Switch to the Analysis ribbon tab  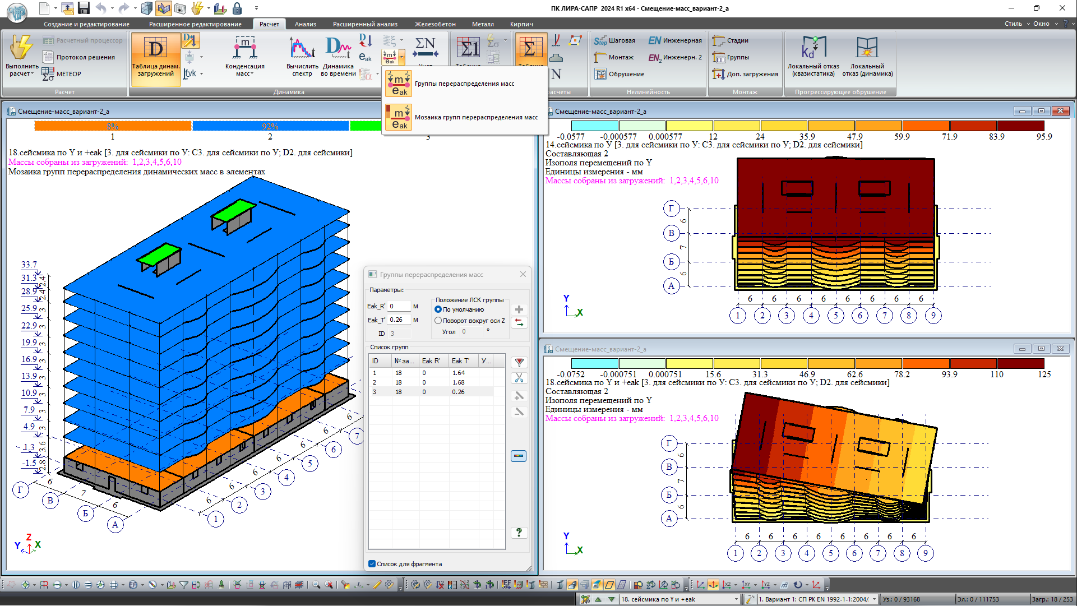click(x=305, y=24)
